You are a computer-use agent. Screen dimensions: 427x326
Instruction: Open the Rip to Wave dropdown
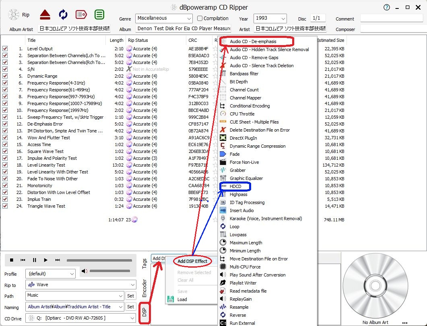coord(133,285)
